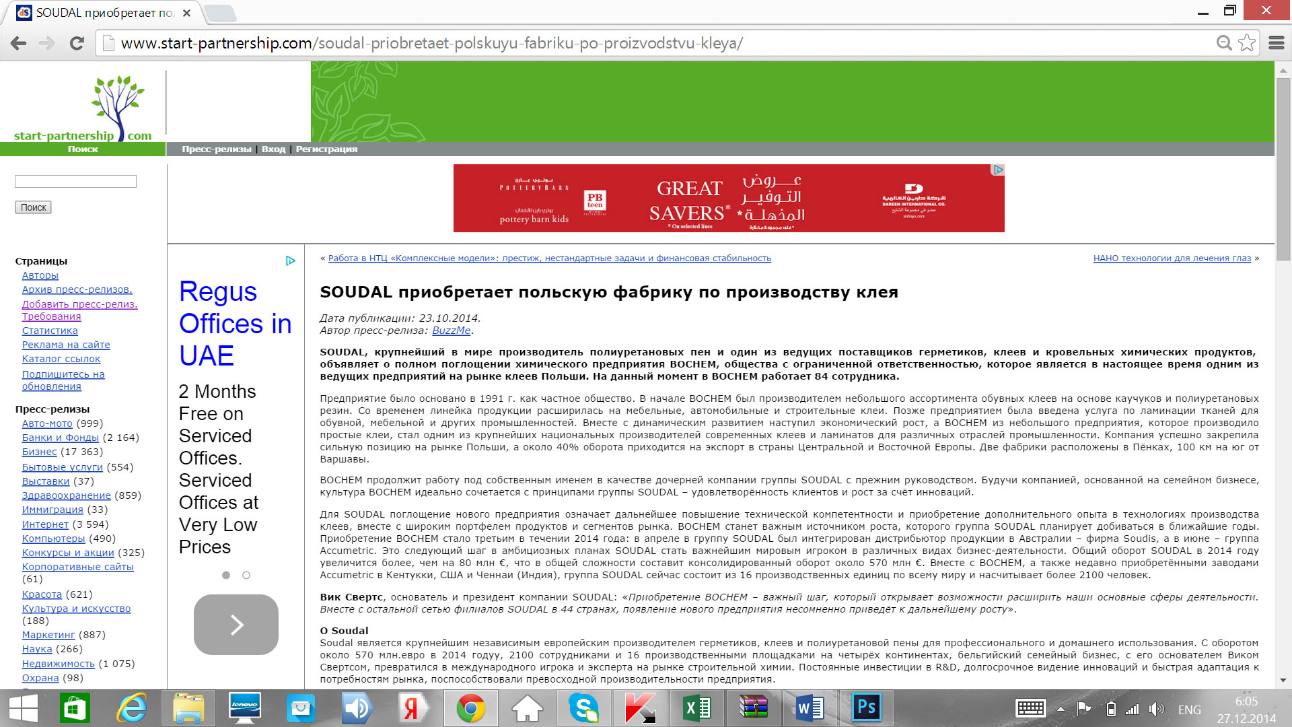Open File Explorer from the taskbar

pos(188,708)
